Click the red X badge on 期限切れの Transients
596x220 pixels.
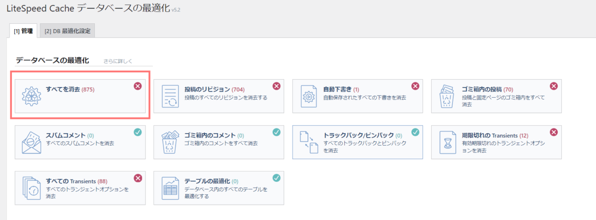pos(554,132)
